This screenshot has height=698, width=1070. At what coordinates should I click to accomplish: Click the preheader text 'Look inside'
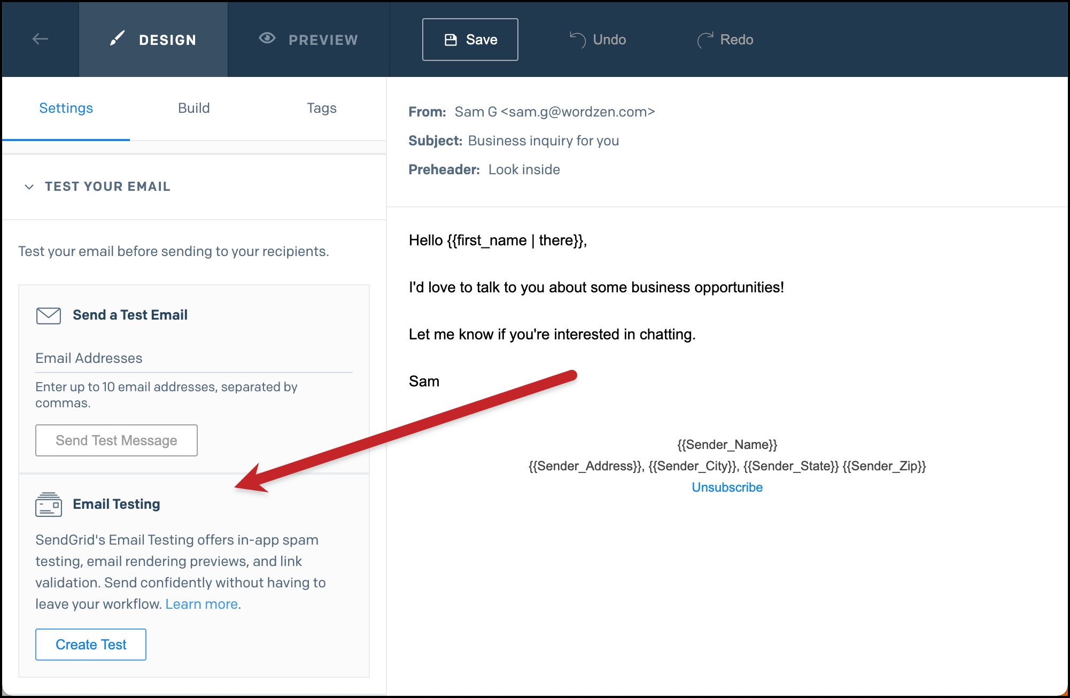point(524,169)
